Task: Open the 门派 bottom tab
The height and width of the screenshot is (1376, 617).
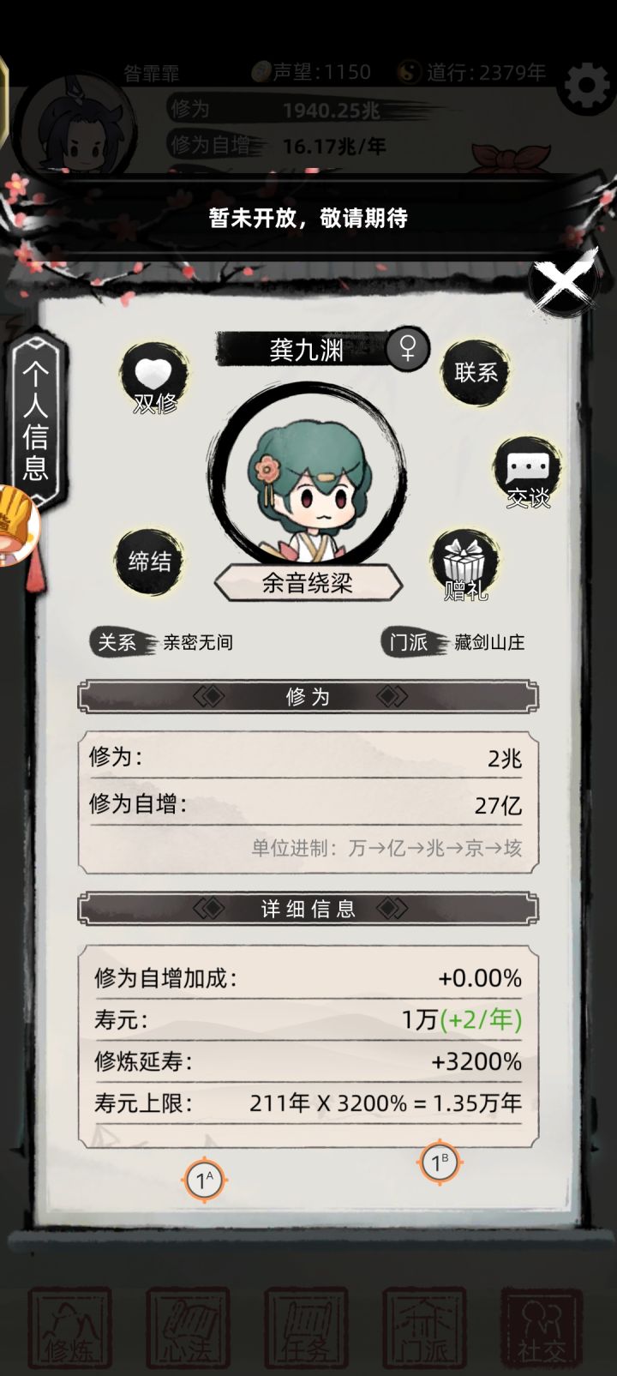Action: [x=423, y=1328]
